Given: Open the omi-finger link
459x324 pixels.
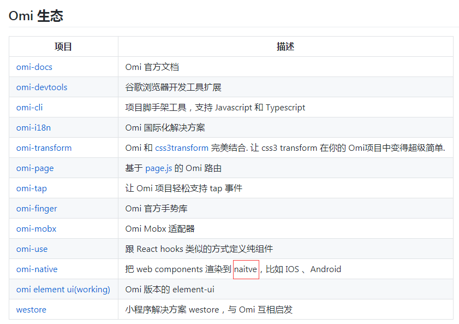Looking at the screenshot, I should [37, 209].
